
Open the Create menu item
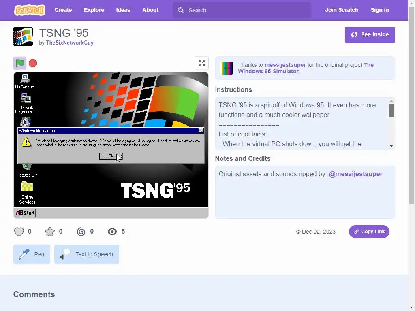(x=63, y=10)
